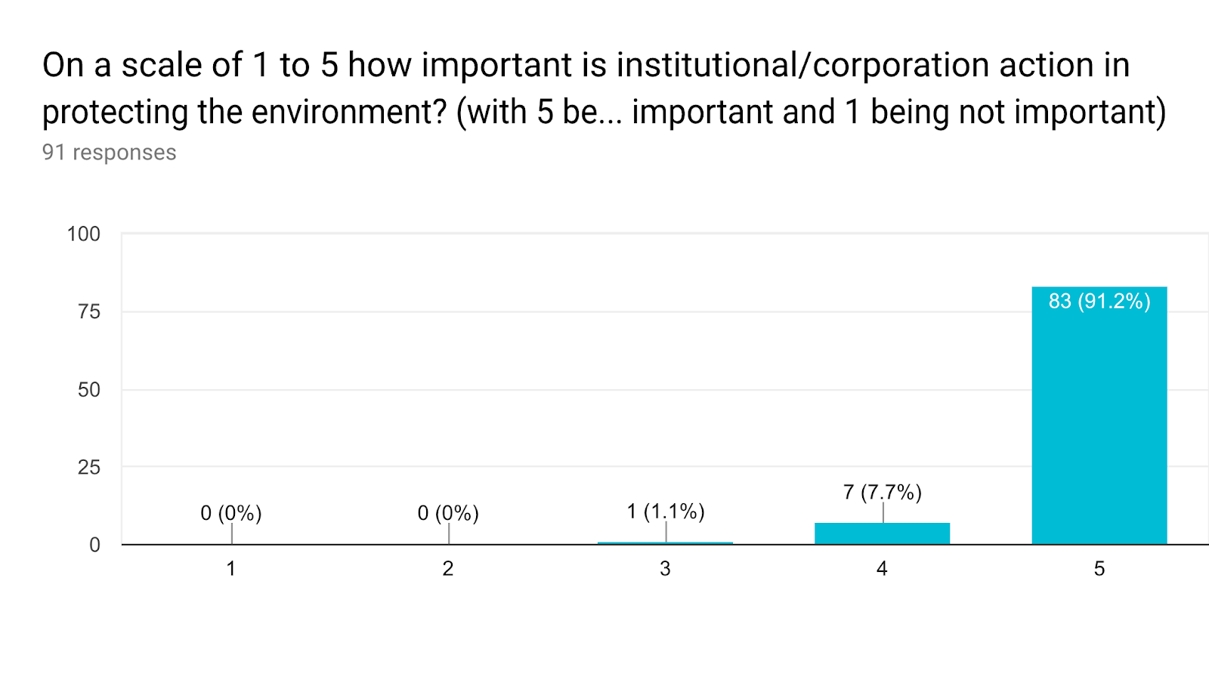Click the x-axis tick label 5
Image resolution: width=1209 pixels, height=674 pixels.
point(1099,569)
